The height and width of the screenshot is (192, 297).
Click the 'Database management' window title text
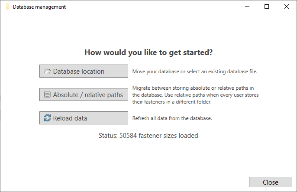(x=39, y=7)
